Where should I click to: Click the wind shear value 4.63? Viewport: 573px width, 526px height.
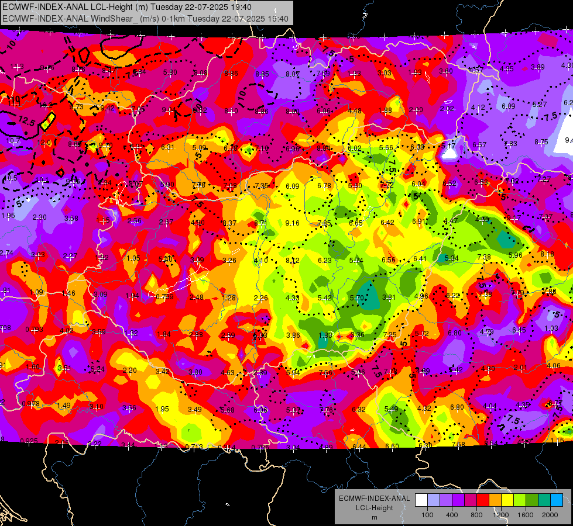point(227,373)
